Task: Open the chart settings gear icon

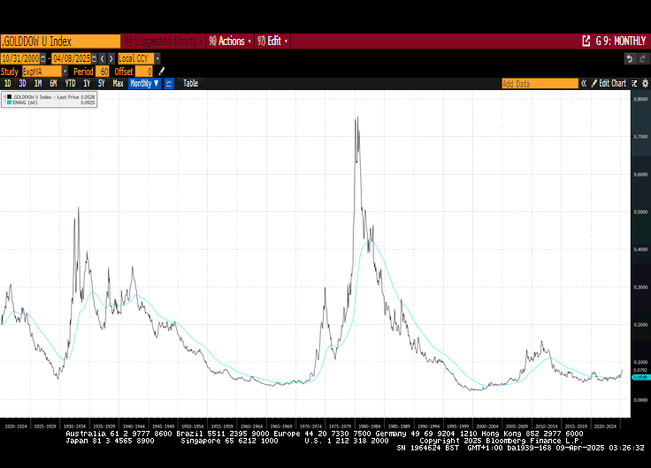Action: [645, 83]
